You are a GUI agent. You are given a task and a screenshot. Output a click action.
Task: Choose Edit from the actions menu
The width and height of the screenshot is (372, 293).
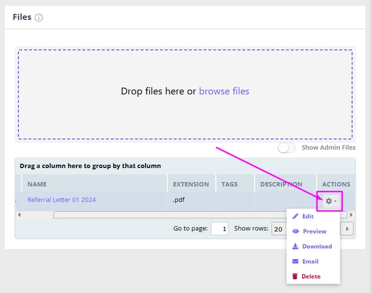[308, 216]
